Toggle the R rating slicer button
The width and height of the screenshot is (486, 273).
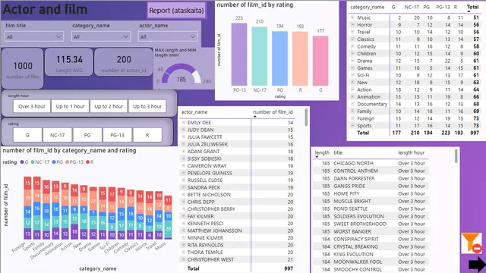click(147, 135)
